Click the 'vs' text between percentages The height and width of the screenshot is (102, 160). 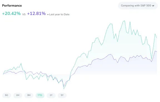(x=24, y=14)
